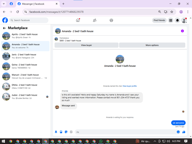Click the Find friends button
Image resolution: width=192 pixels, height=144 pixels.
[159, 20]
